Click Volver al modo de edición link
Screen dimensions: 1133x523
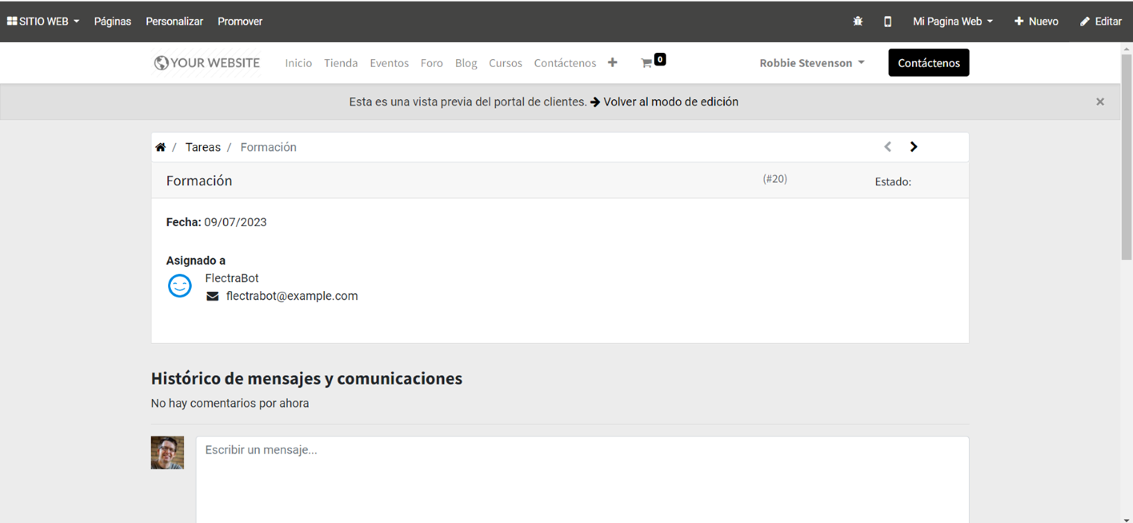click(670, 101)
